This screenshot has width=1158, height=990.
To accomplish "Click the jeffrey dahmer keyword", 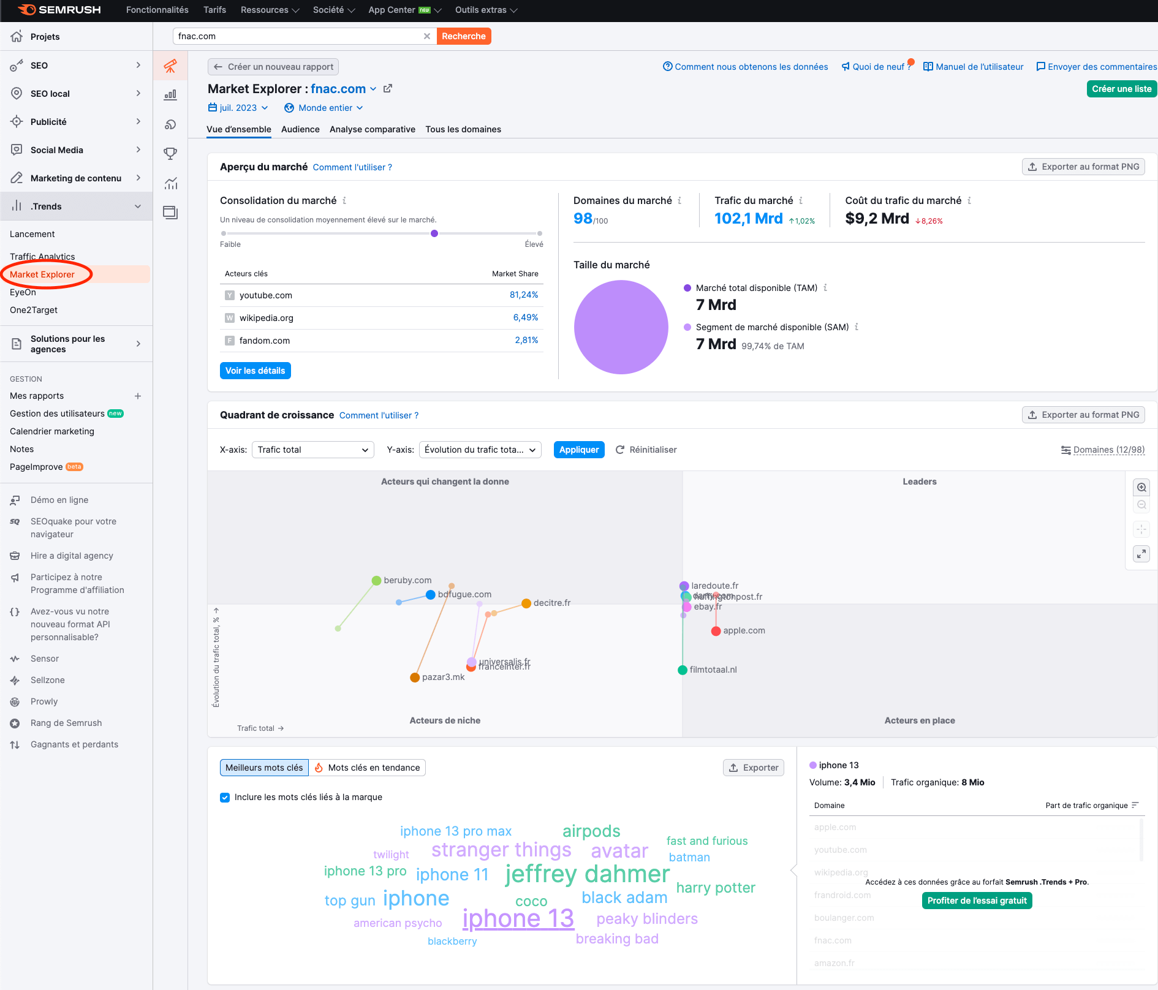I will [x=587, y=874].
